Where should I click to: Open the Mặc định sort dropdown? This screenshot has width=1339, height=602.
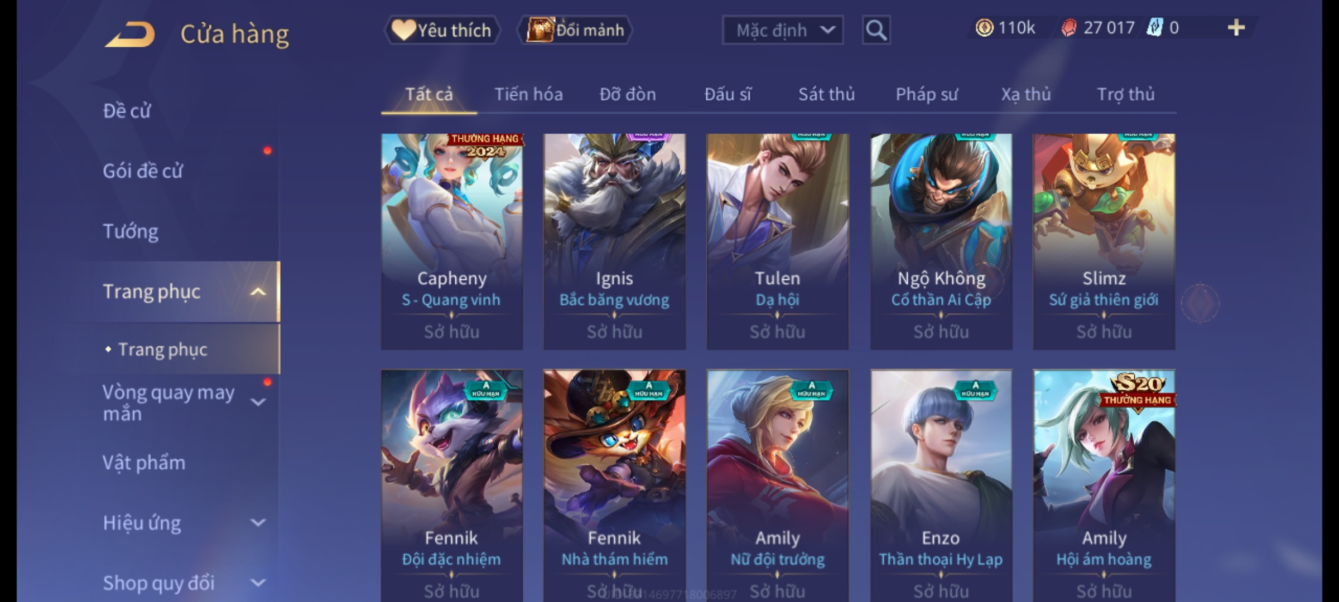783,30
